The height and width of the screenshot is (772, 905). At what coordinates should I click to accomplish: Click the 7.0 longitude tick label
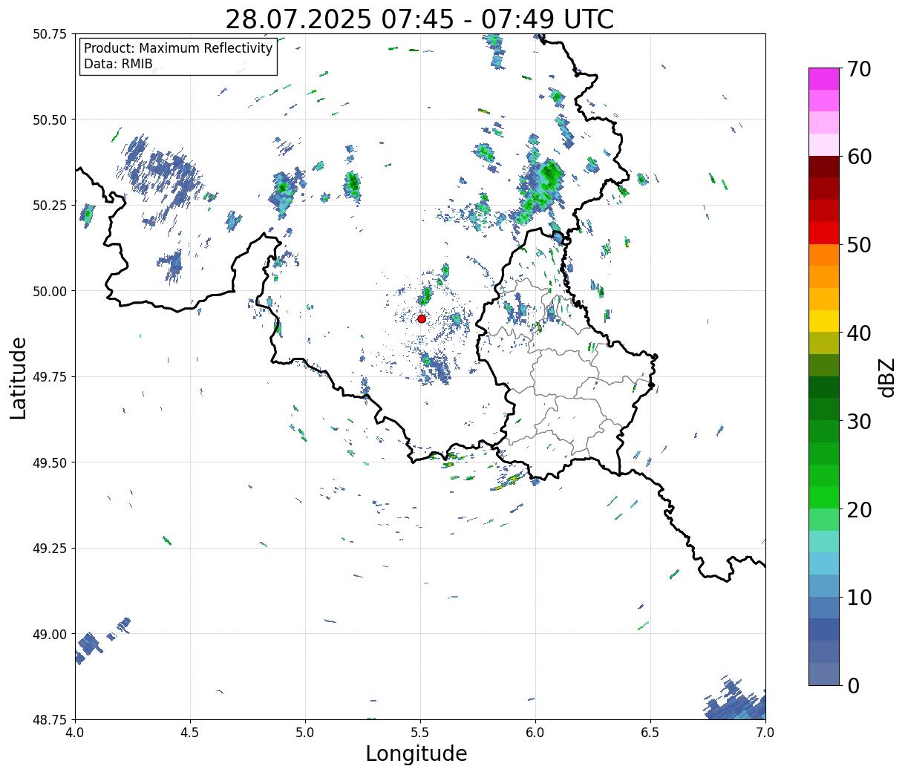(x=765, y=733)
